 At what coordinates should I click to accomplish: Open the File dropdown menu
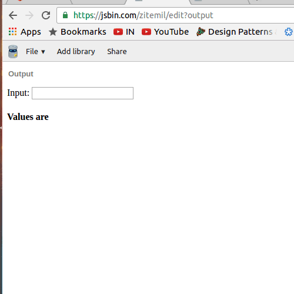35,52
